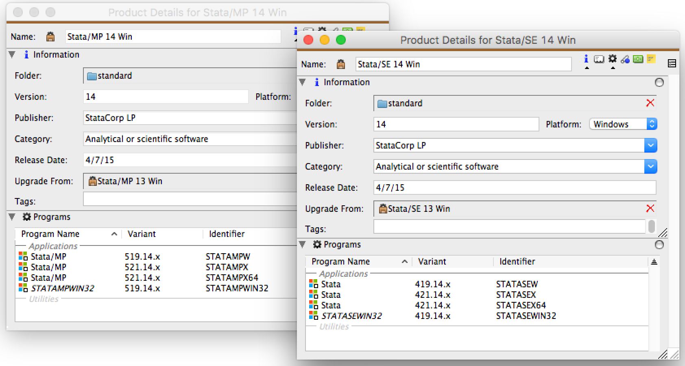Click the Version field in Stata/SE window
The image size is (685, 366).
point(456,124)
